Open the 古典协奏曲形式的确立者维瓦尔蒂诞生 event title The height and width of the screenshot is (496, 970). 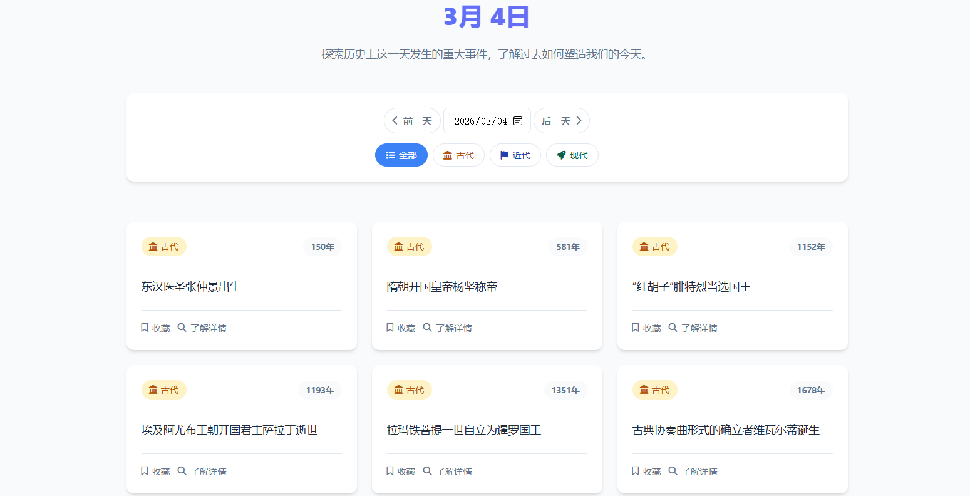tap(726, 430)
